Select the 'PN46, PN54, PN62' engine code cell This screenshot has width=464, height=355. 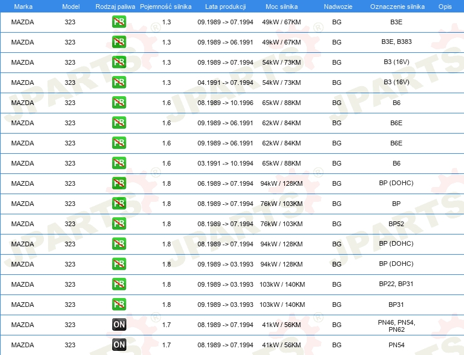(x=396, y=326)
